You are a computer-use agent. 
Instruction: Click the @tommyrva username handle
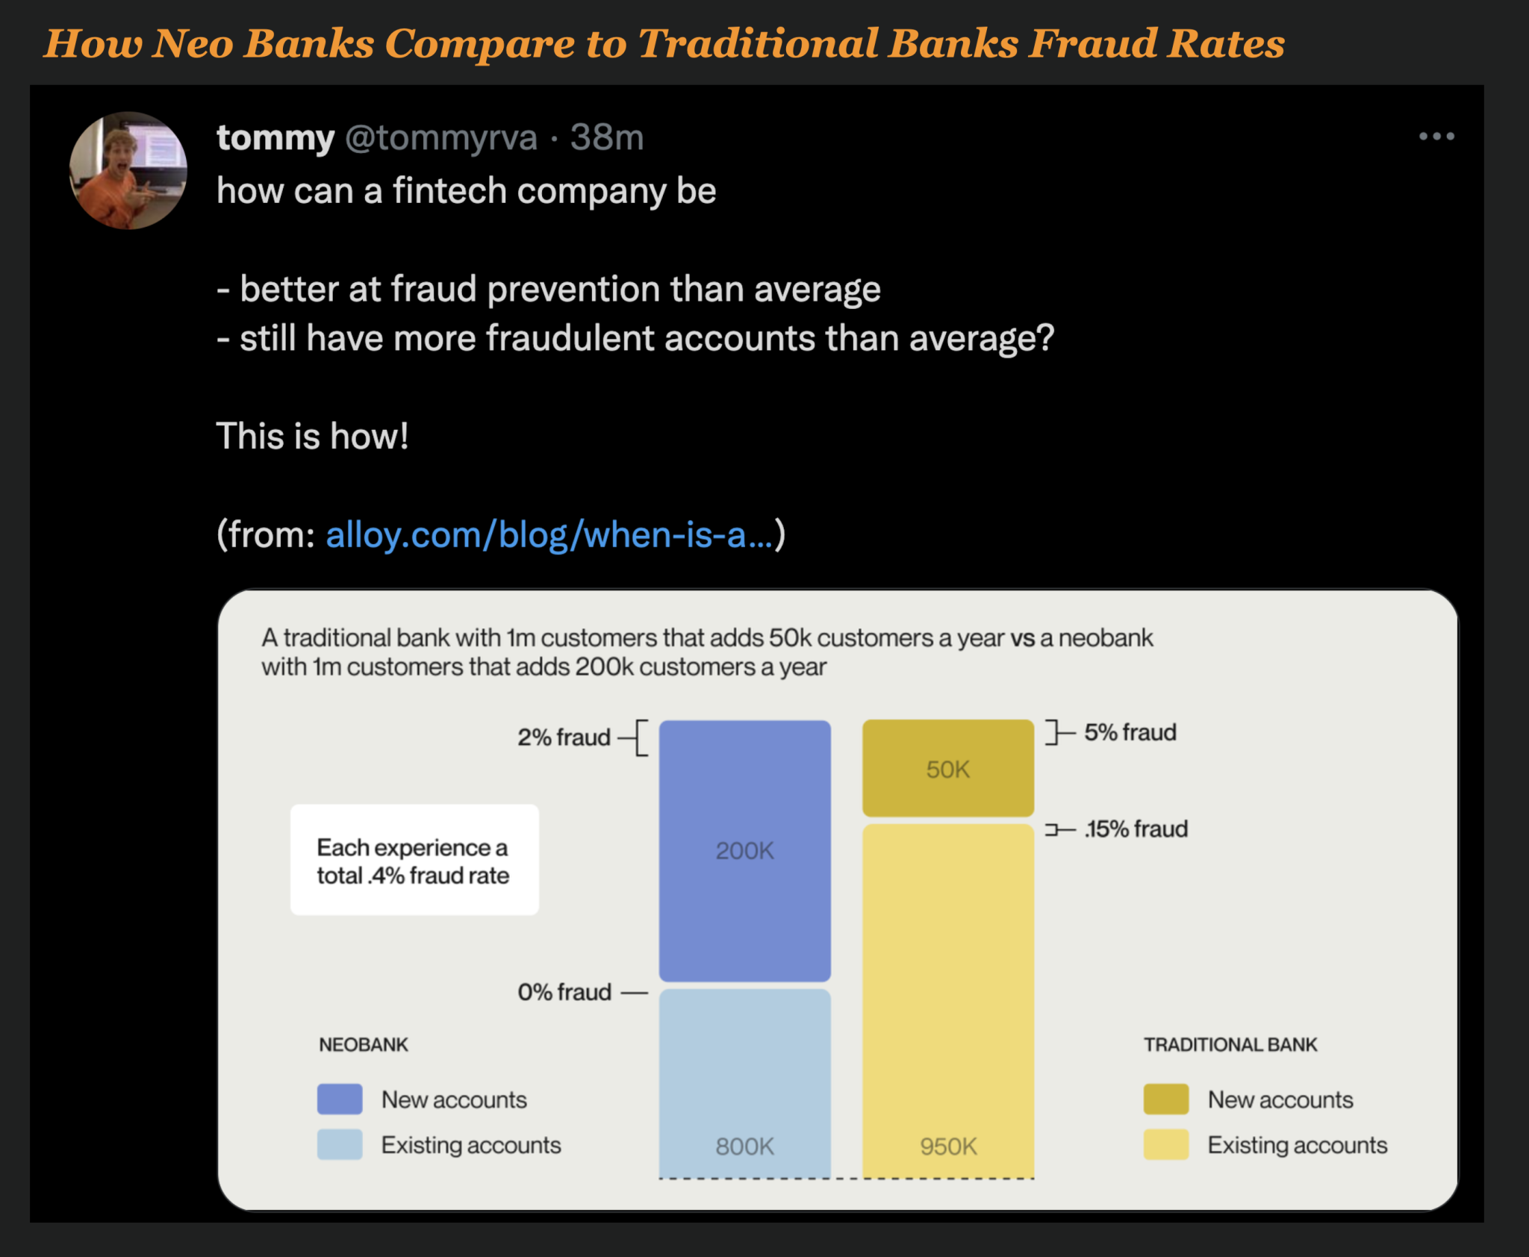(440, 136)
